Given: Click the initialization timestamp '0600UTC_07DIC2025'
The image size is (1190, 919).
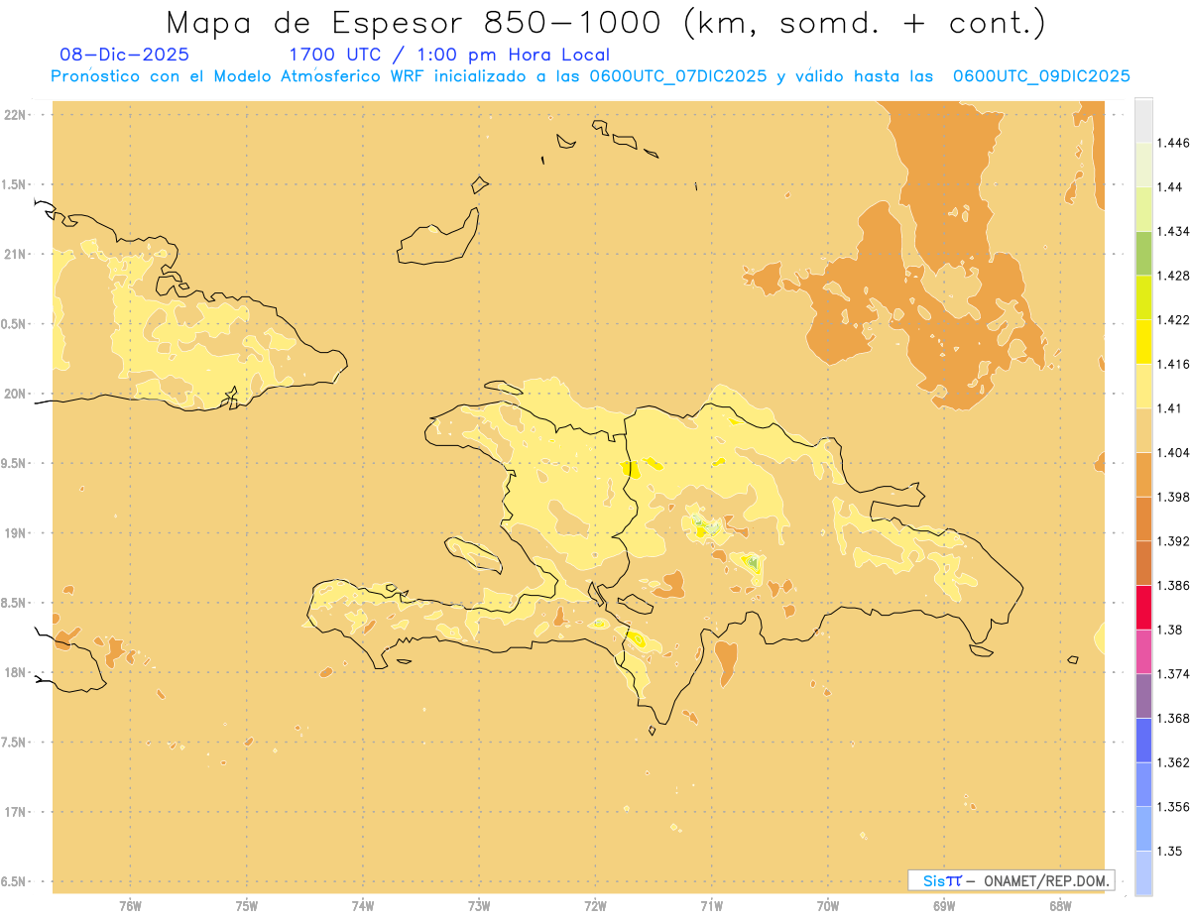Looking at the screenshot, I should coord(677,76).
